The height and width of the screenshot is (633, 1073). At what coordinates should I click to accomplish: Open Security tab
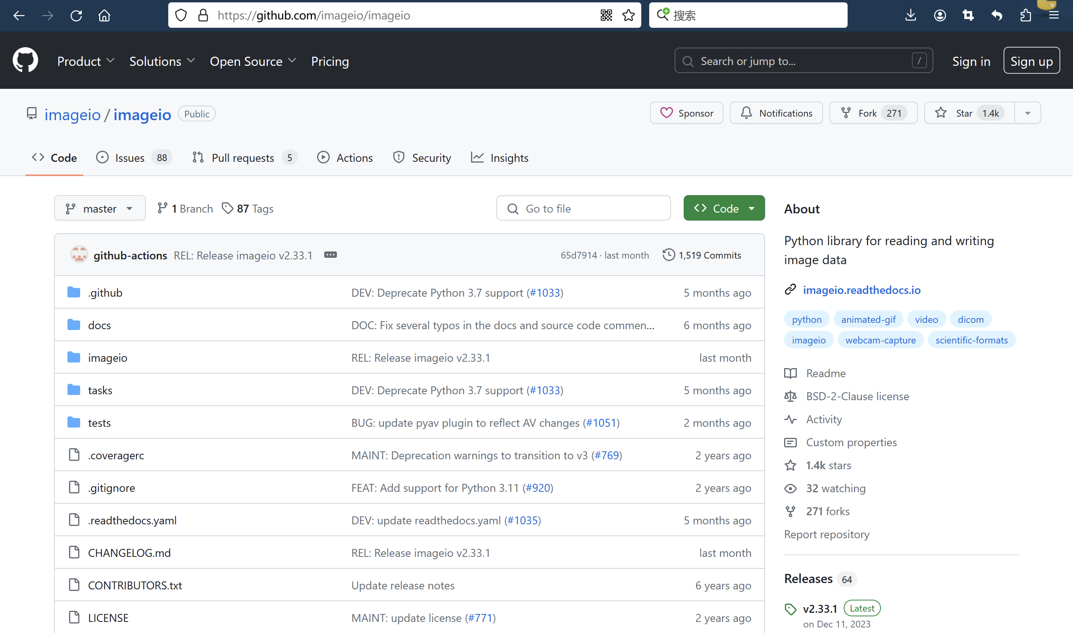pos(421,158)
